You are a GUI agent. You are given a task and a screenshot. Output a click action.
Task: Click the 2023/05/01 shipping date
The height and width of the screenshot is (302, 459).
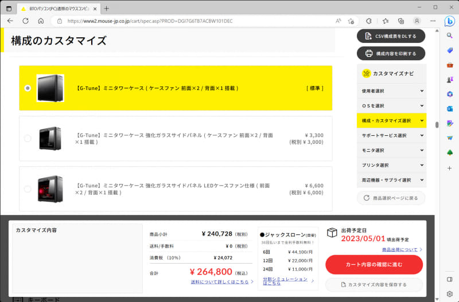coord(363,238)
